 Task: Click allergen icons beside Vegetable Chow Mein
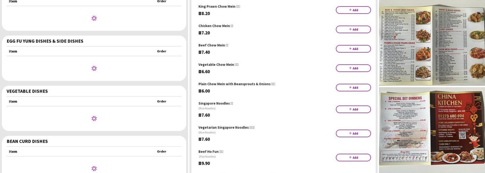pyautogui.click(x=237, y=65)
